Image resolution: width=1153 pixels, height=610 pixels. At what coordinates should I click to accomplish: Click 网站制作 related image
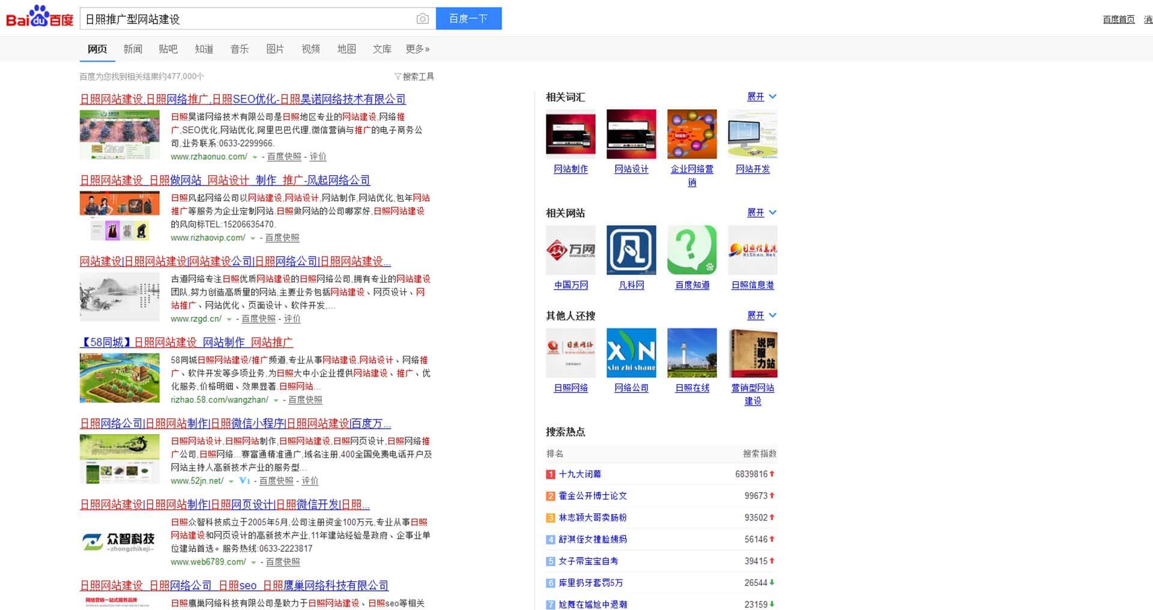coord(570,134)
